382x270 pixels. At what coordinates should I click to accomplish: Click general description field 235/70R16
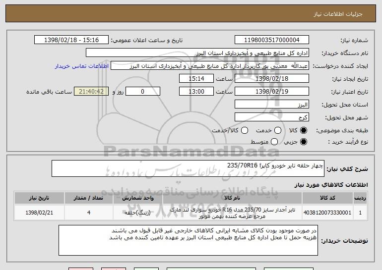click(188, 168)
